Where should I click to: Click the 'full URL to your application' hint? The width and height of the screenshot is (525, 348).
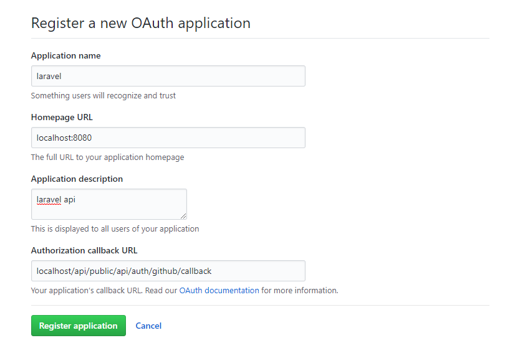[x=107, y=158]
